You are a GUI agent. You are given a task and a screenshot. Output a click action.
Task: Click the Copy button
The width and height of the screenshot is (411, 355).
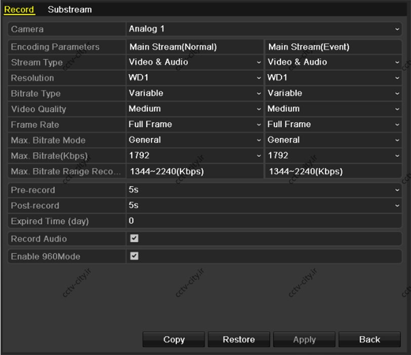[174, 339]
